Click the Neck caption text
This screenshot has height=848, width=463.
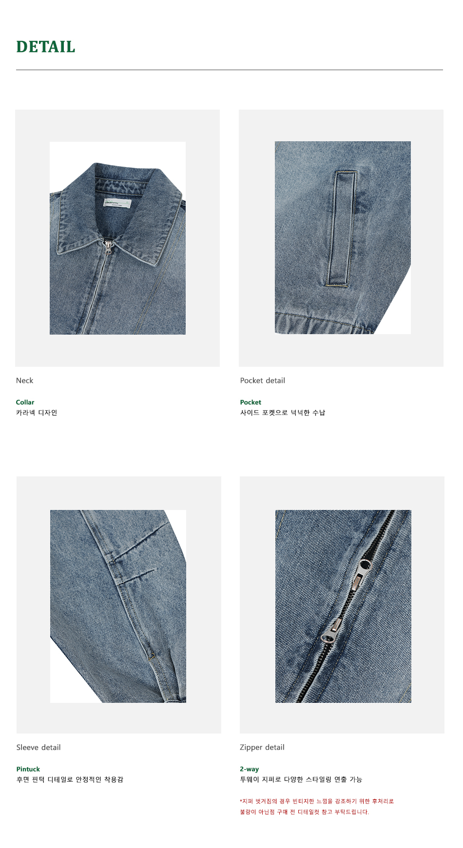coord(25,380)
